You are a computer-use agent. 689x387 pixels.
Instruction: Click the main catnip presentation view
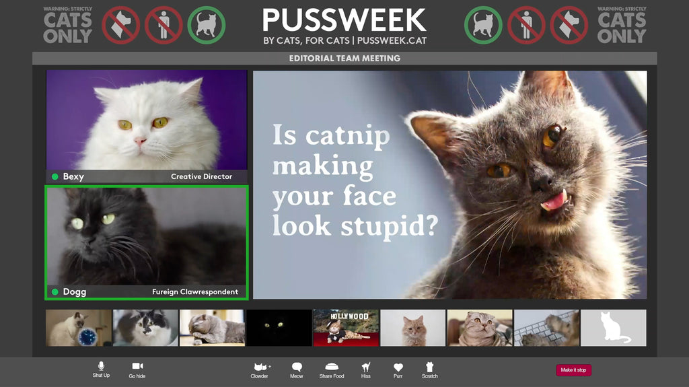449,185
